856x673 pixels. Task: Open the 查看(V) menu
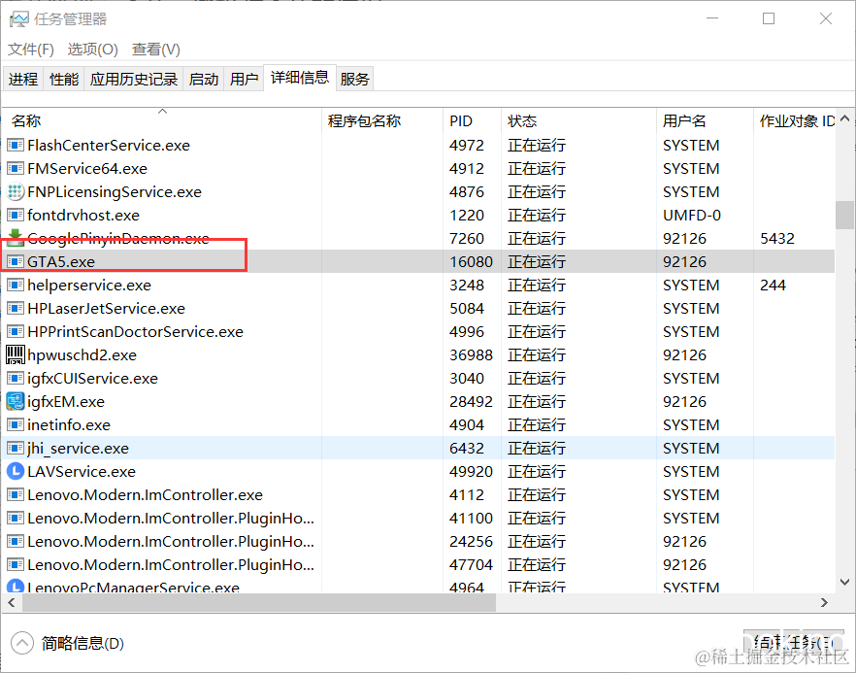[156, 50]
